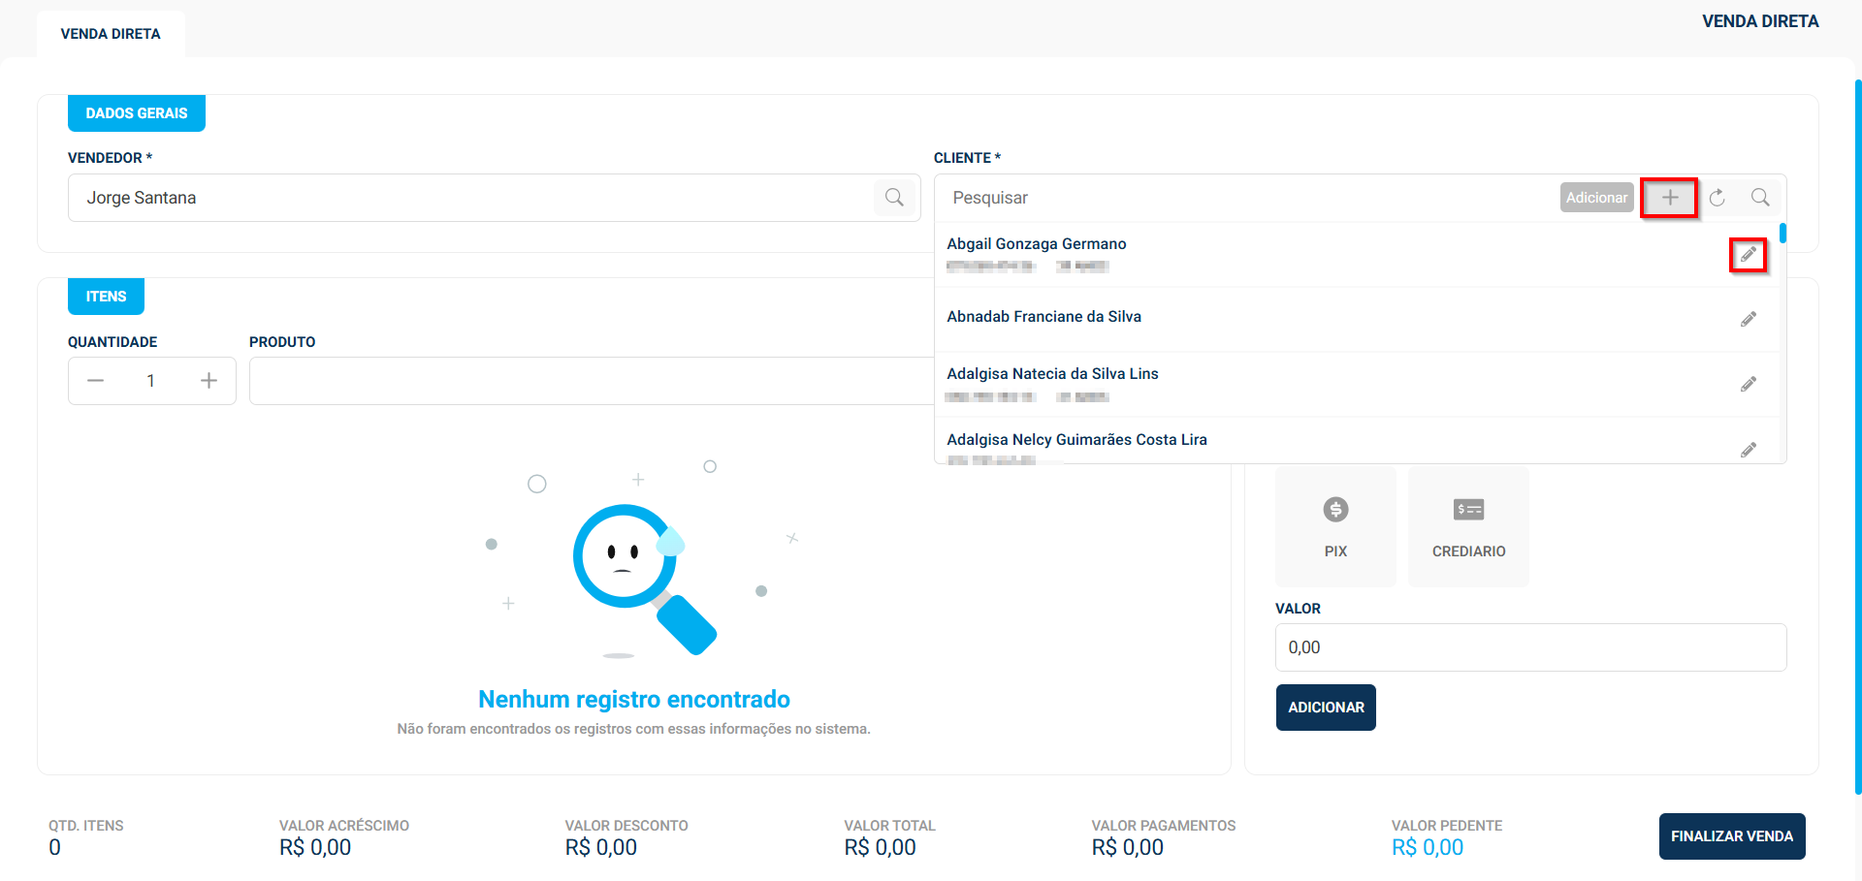Increase the product quantity with the plus stepper
Screen dimensions: 1862x881
[x=209, y=380]
